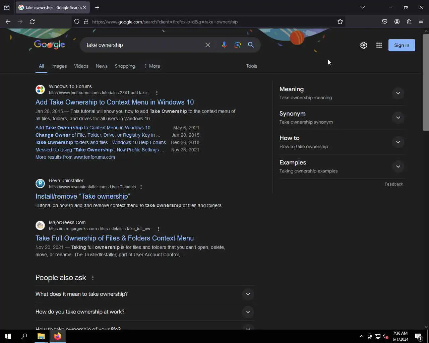Expand the How to panel
The width and height of the screenshot is (429, 343).
point(342,142)
